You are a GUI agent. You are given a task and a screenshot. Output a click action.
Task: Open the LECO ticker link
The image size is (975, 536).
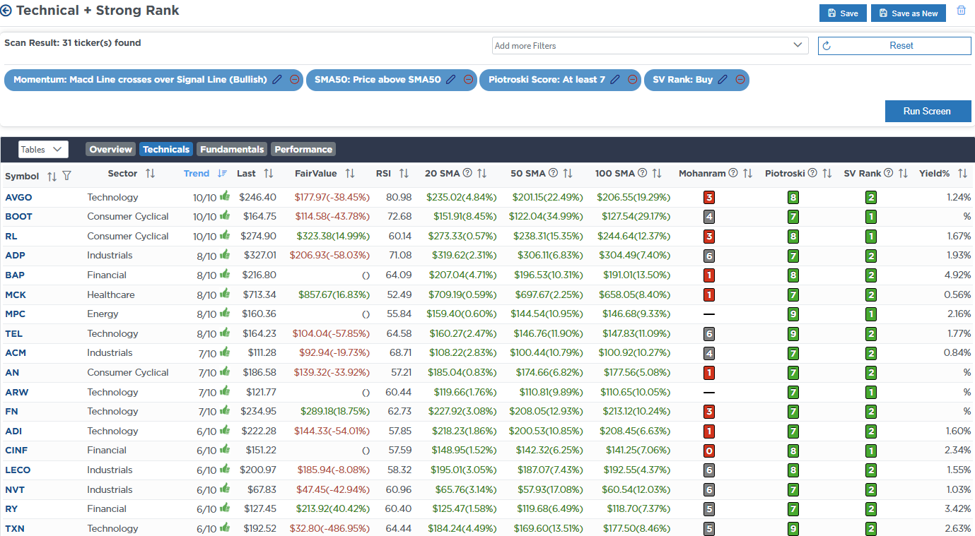tap(18, 470)
